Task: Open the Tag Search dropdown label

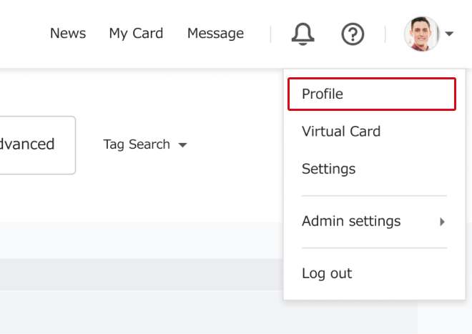Action: 137,144
